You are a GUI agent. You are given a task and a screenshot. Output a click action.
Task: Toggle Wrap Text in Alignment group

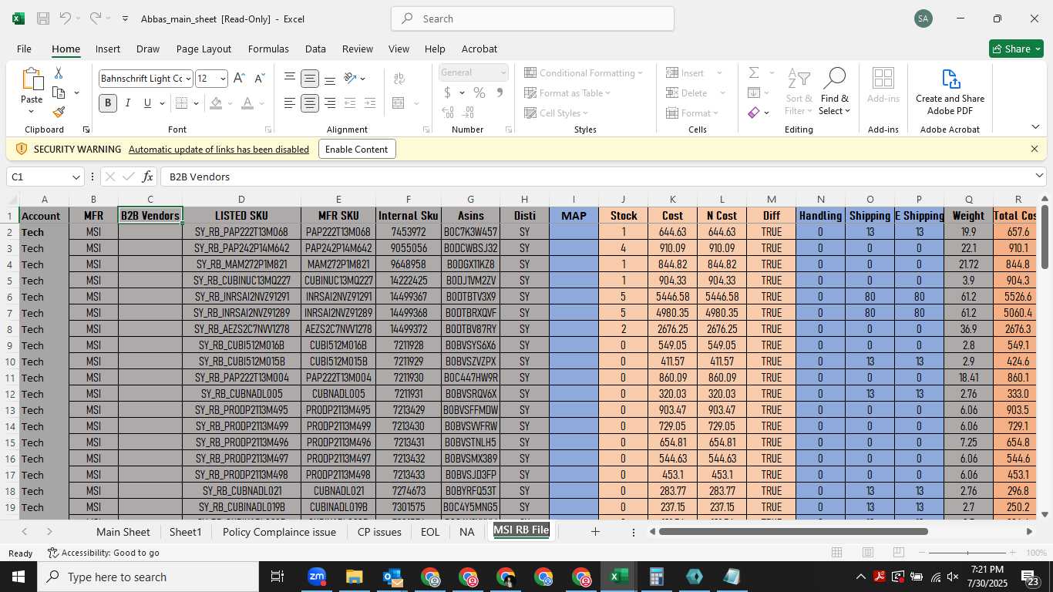tap(399, 78)
